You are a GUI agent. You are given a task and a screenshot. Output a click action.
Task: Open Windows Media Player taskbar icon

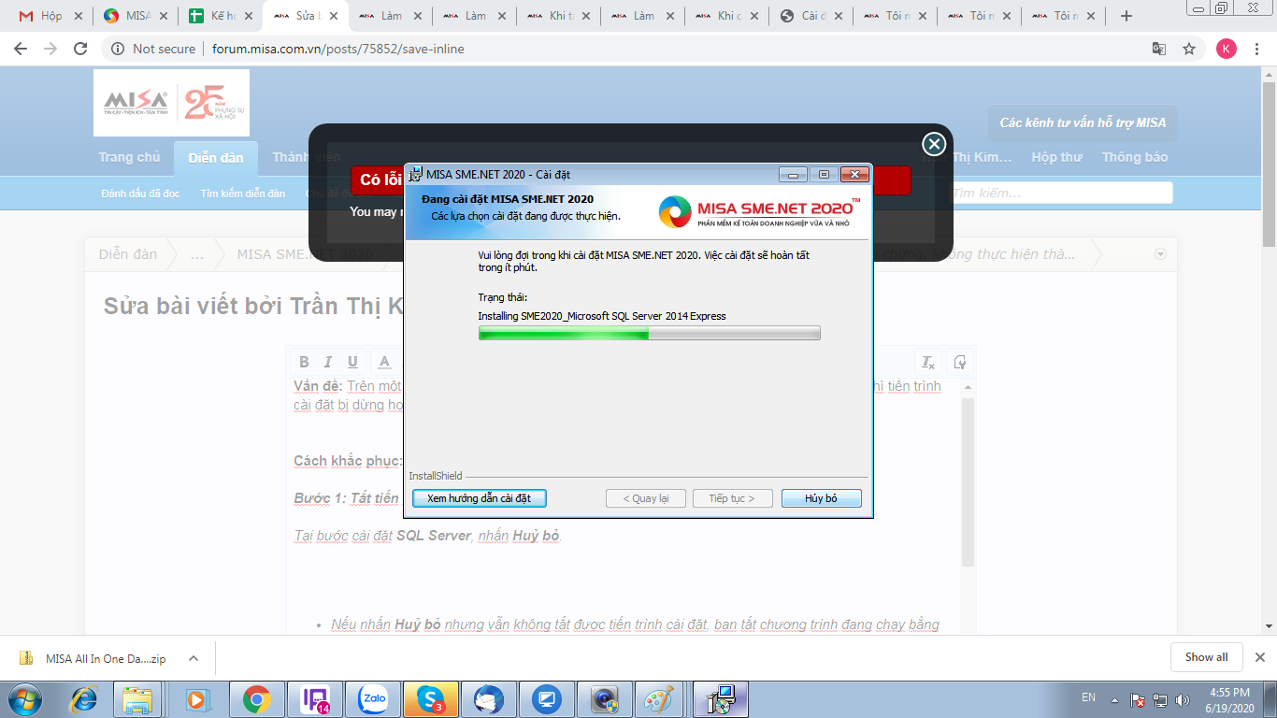[196, 699]
